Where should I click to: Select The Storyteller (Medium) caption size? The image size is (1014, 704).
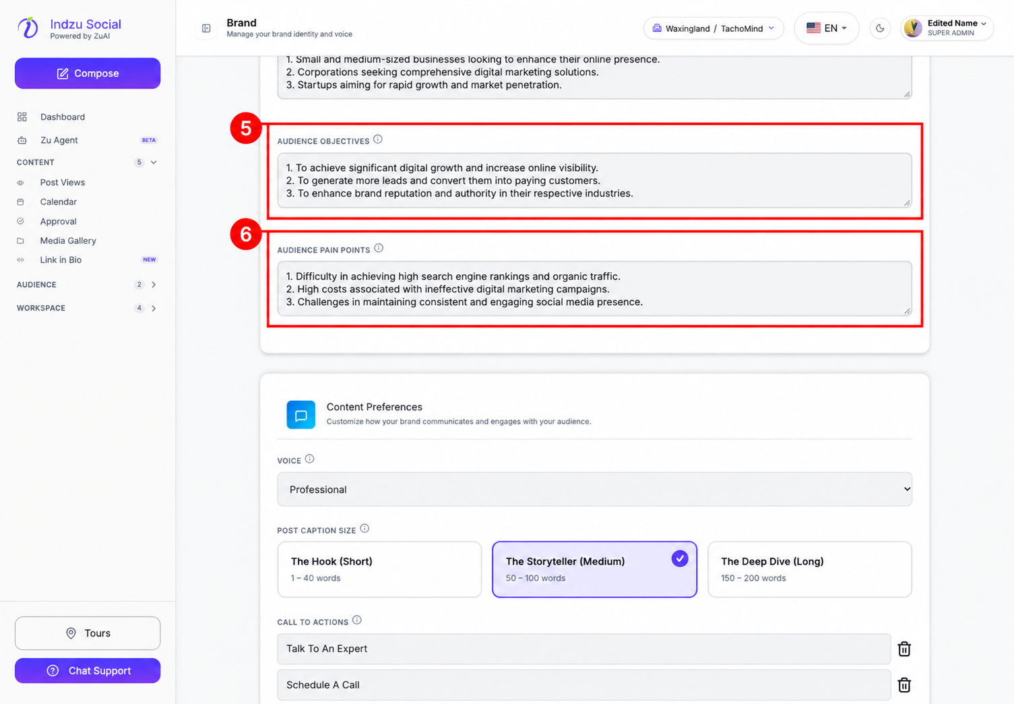[x=594, y=570]
